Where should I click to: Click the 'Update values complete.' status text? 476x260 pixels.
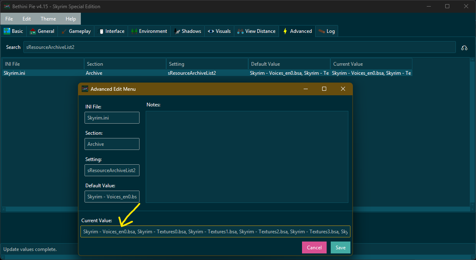(30, 249)
